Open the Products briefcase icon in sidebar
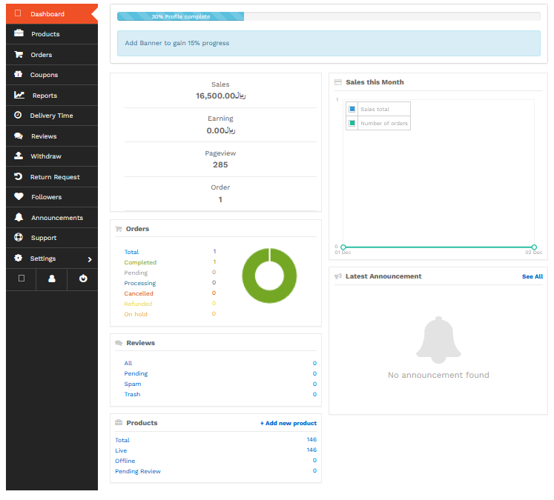This screenshot has width=554, height=500. [19, 33]
